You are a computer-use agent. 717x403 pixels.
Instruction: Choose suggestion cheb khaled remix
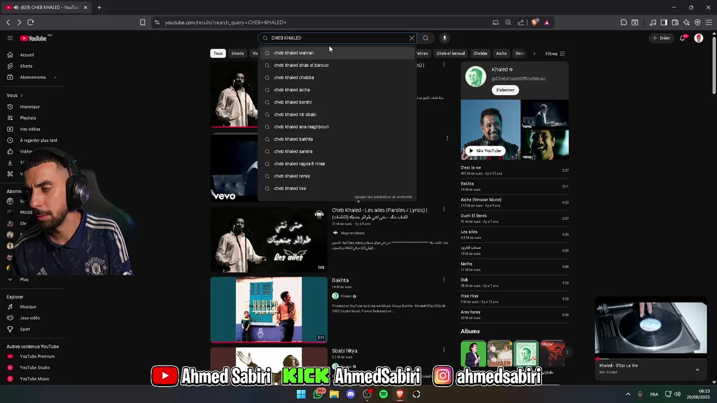pos(337,176)
